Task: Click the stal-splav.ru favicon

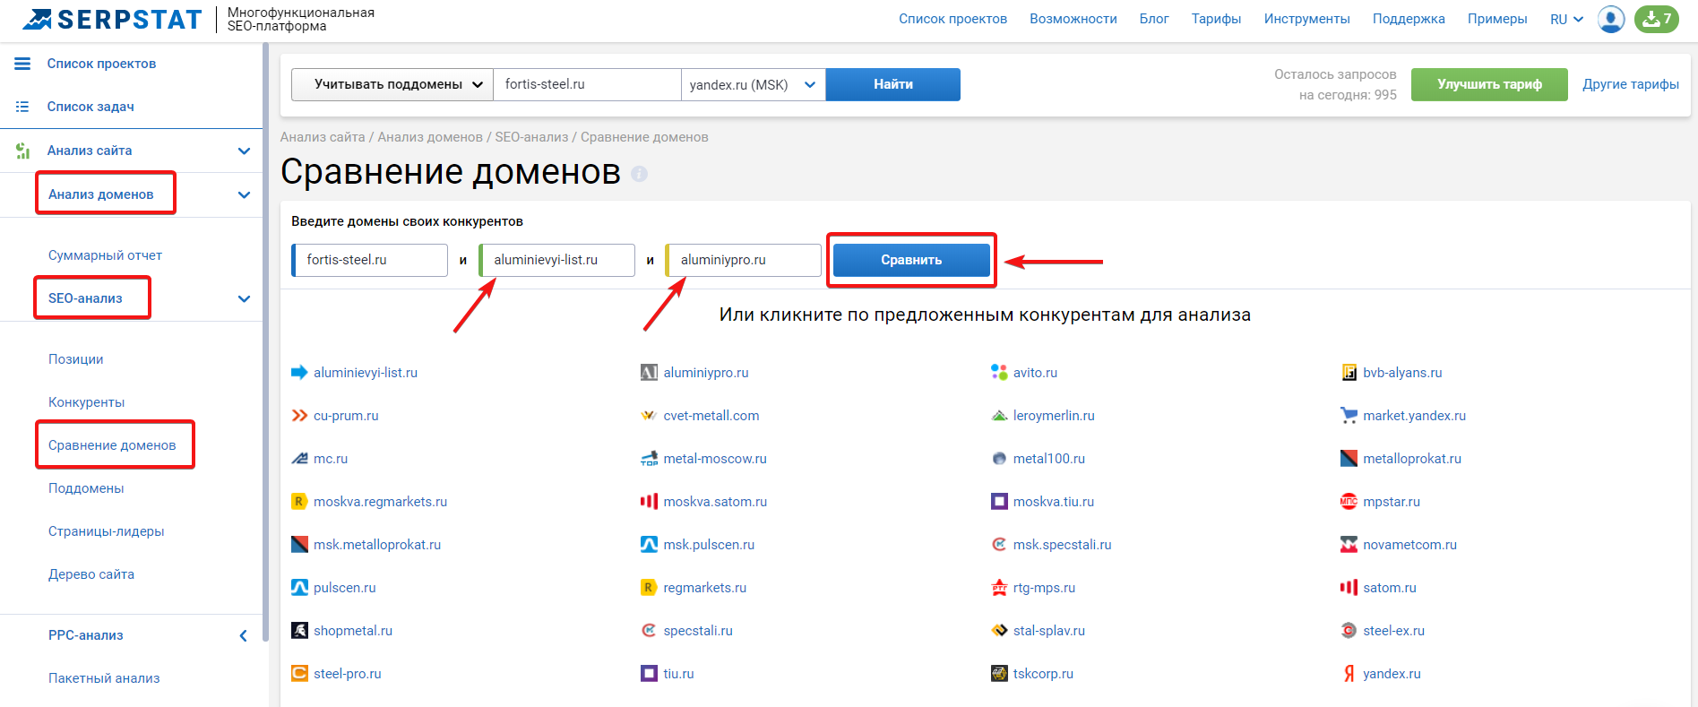Action: point(999,630)
